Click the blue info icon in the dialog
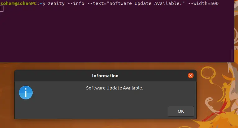The image size is (238, 128). (x=26, y=93)
